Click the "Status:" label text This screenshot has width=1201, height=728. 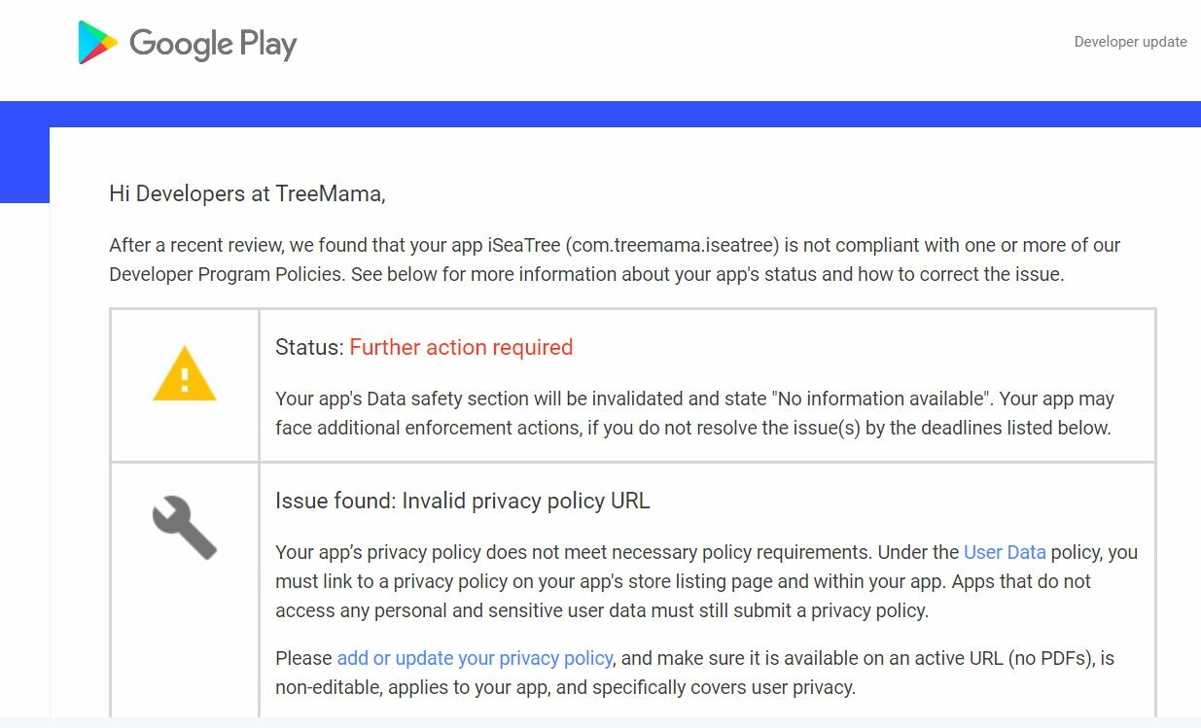point(309,347)
